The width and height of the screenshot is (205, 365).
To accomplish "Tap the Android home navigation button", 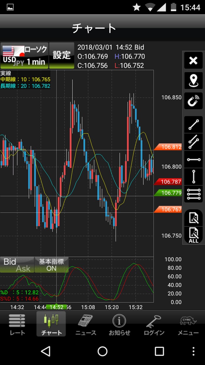I will pos(103,351).
